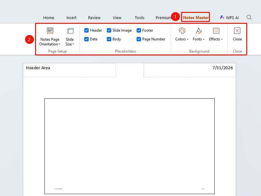Select the View tab
Screen dimensions: 261x196
(x=117, y=18)
